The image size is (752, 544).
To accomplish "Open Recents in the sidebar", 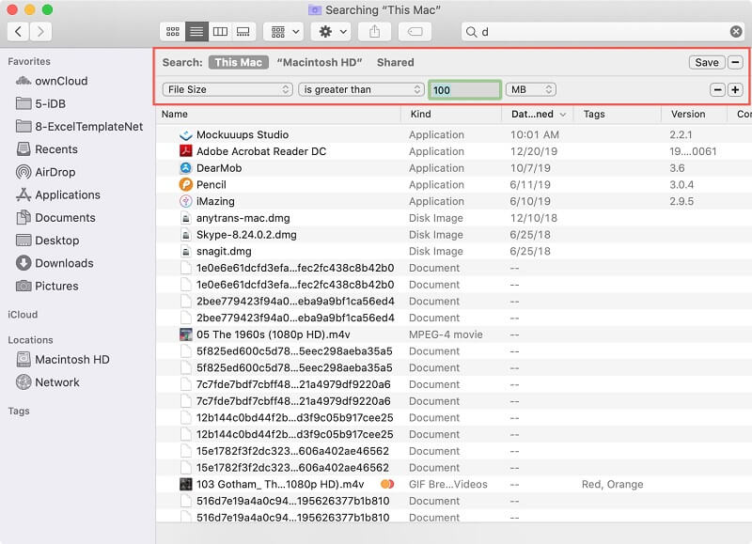I will coord(46,149).
